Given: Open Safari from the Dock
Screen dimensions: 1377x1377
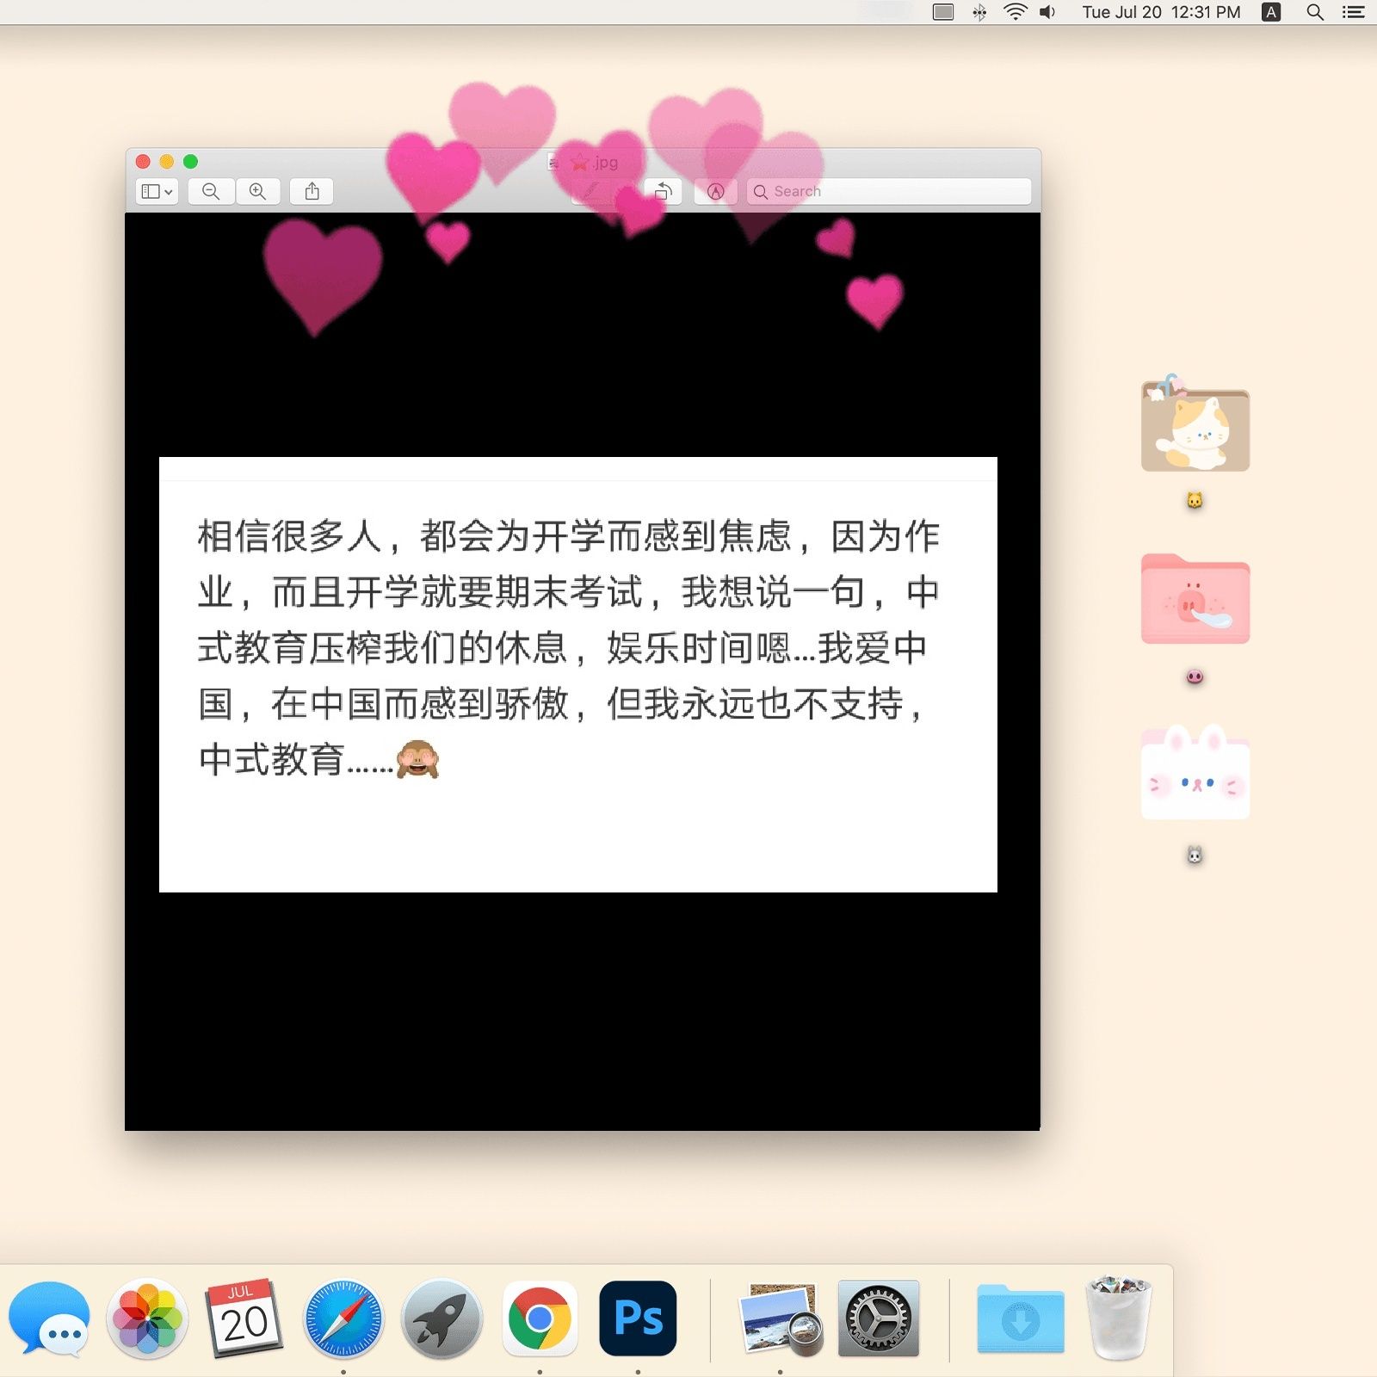Looking at the screenshot, I should [343, 1318].
